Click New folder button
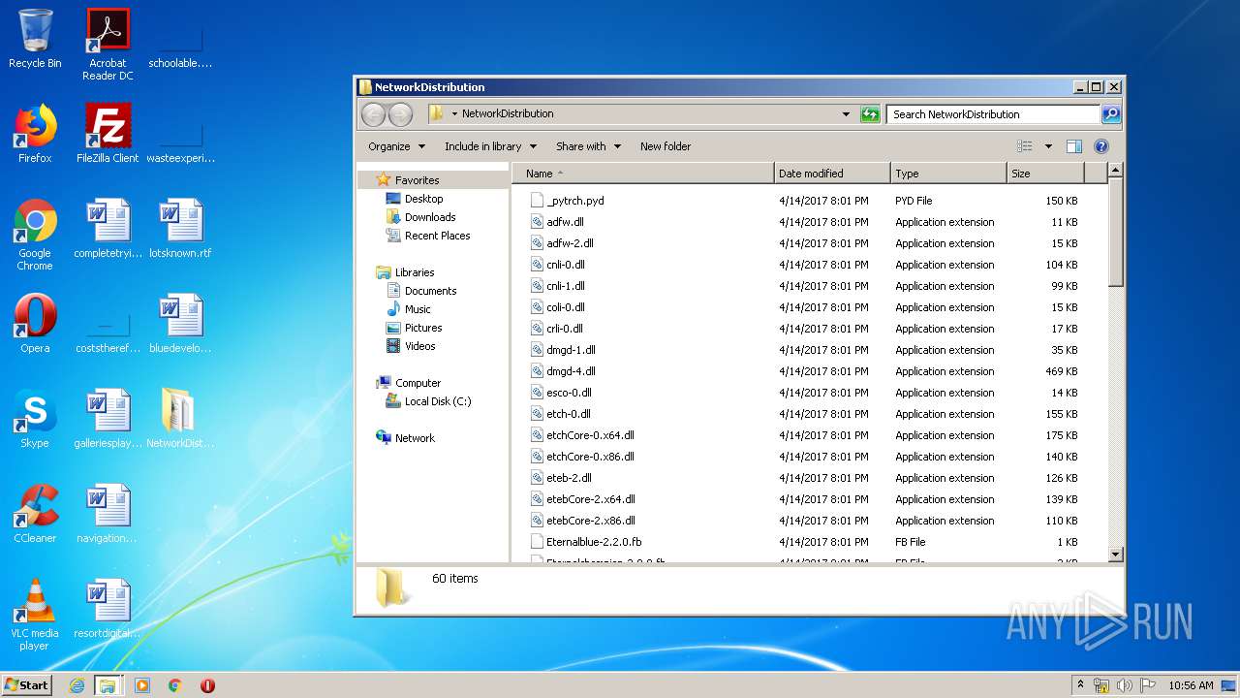 [666, 146]
